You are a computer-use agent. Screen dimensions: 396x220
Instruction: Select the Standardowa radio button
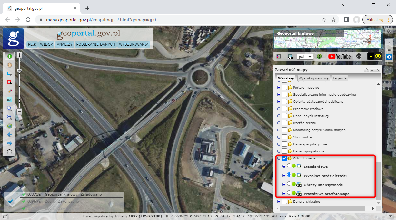pyautogui.click(x=289, y=166)
